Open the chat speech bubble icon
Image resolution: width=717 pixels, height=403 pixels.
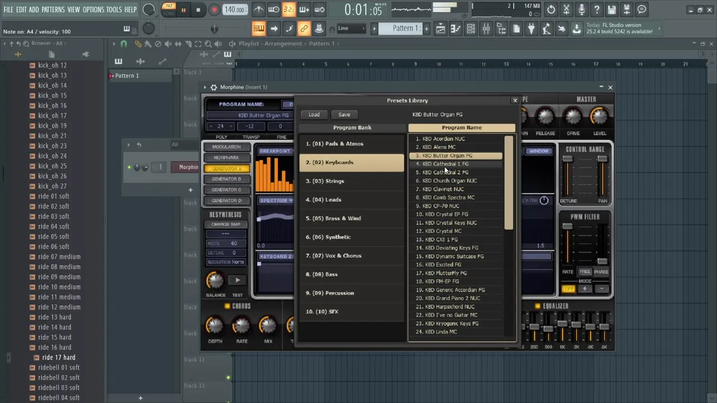pyautogui.click(x=642, y=10)
